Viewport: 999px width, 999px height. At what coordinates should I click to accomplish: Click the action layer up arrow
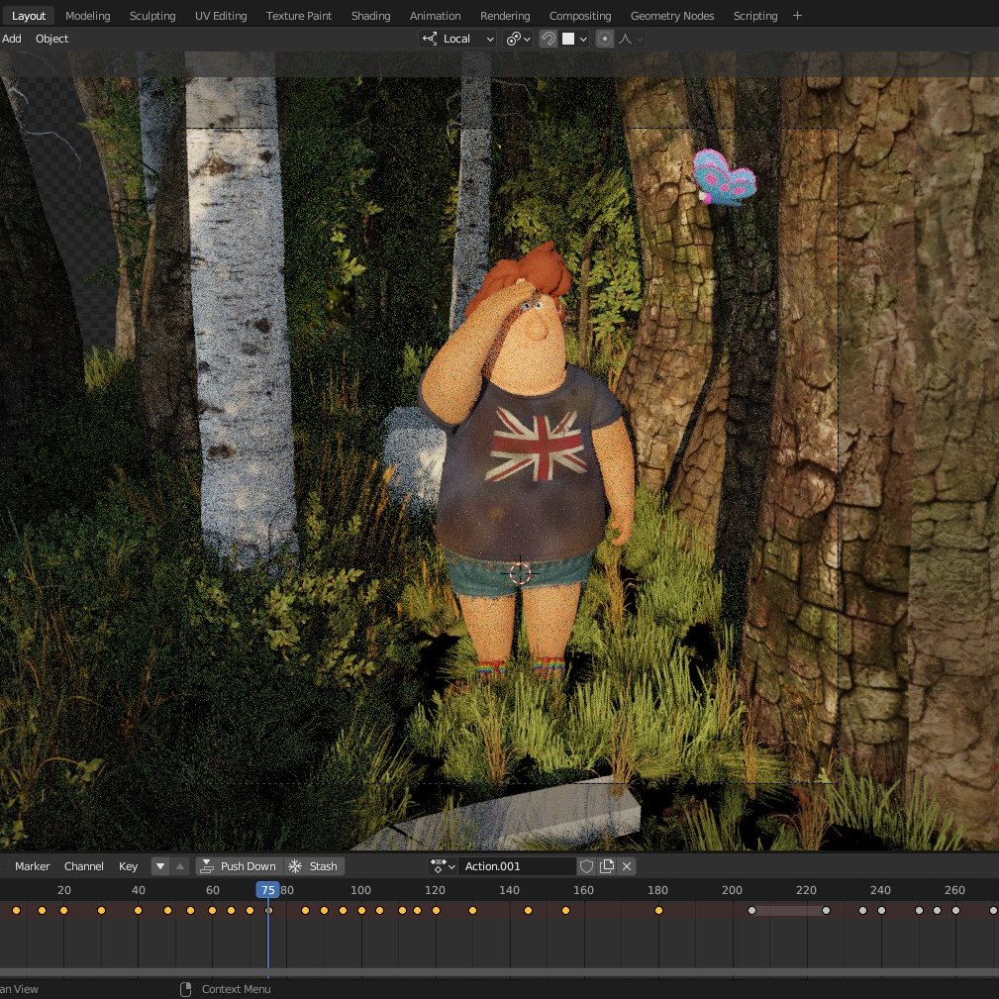(x=180, y=866)
